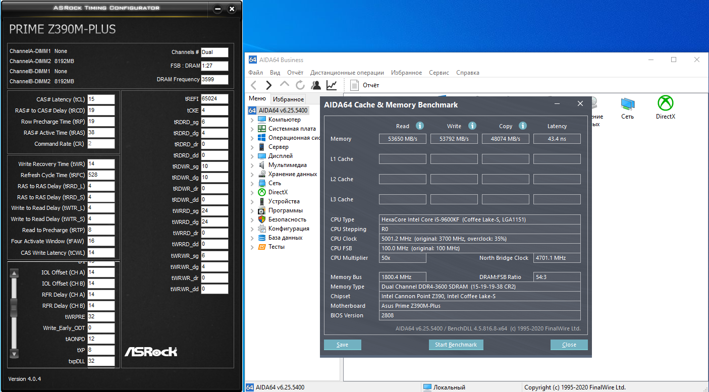Switch to the Меню side panel tab
This screenshot has height=392, width=709.
[x=257, y=99]
